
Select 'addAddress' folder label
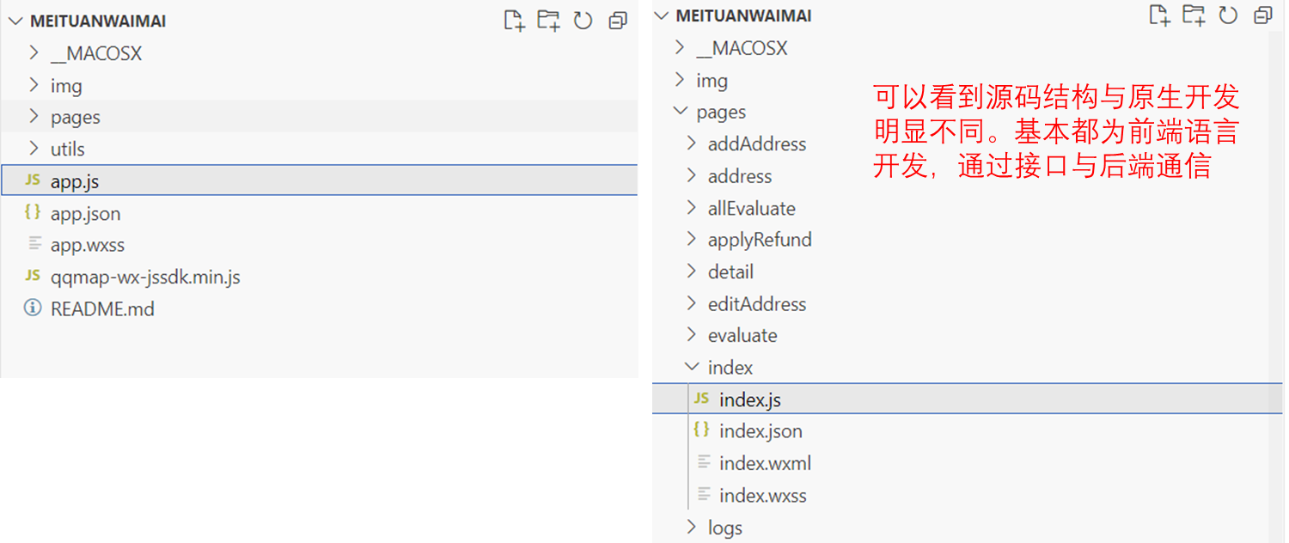tap(757, 143)
